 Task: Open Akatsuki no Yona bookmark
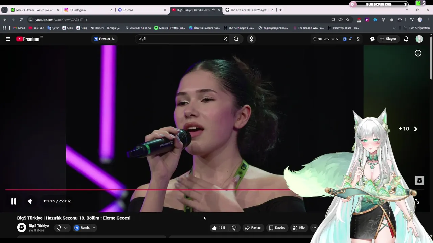point(138,28)
